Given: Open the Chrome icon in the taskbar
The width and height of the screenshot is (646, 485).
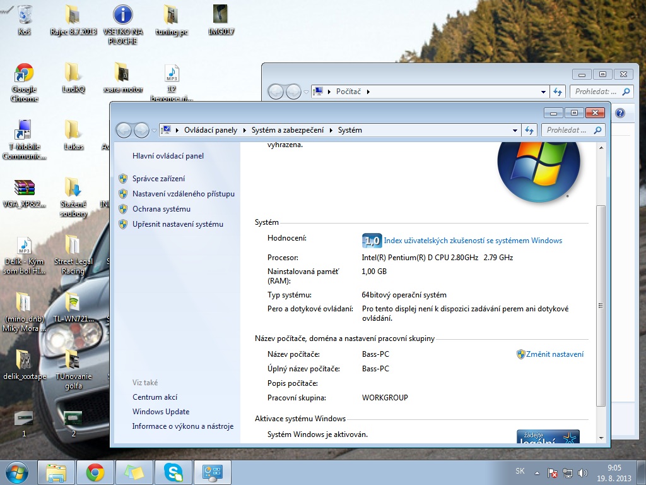Looking at the screenshot, I should click(95, 472).
